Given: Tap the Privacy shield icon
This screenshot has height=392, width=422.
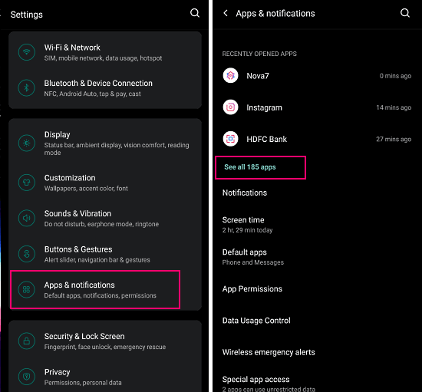Looking at the screenshot, I should click(26, 377).
